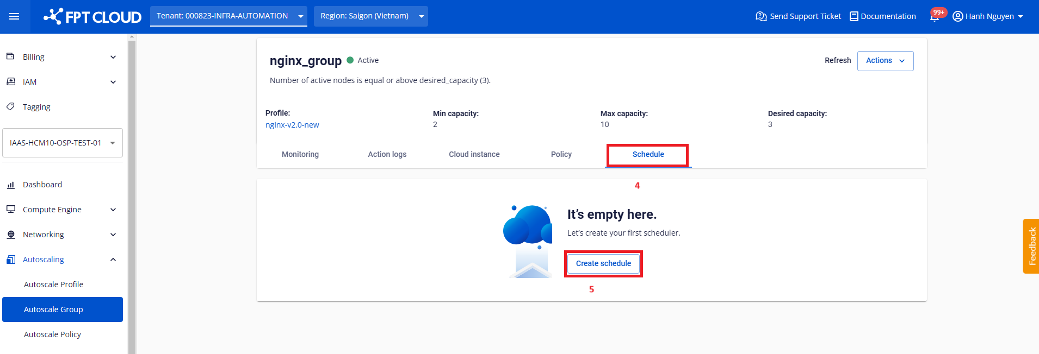
Task: Switch to the Monitoring tab
Action: [300, 154]
